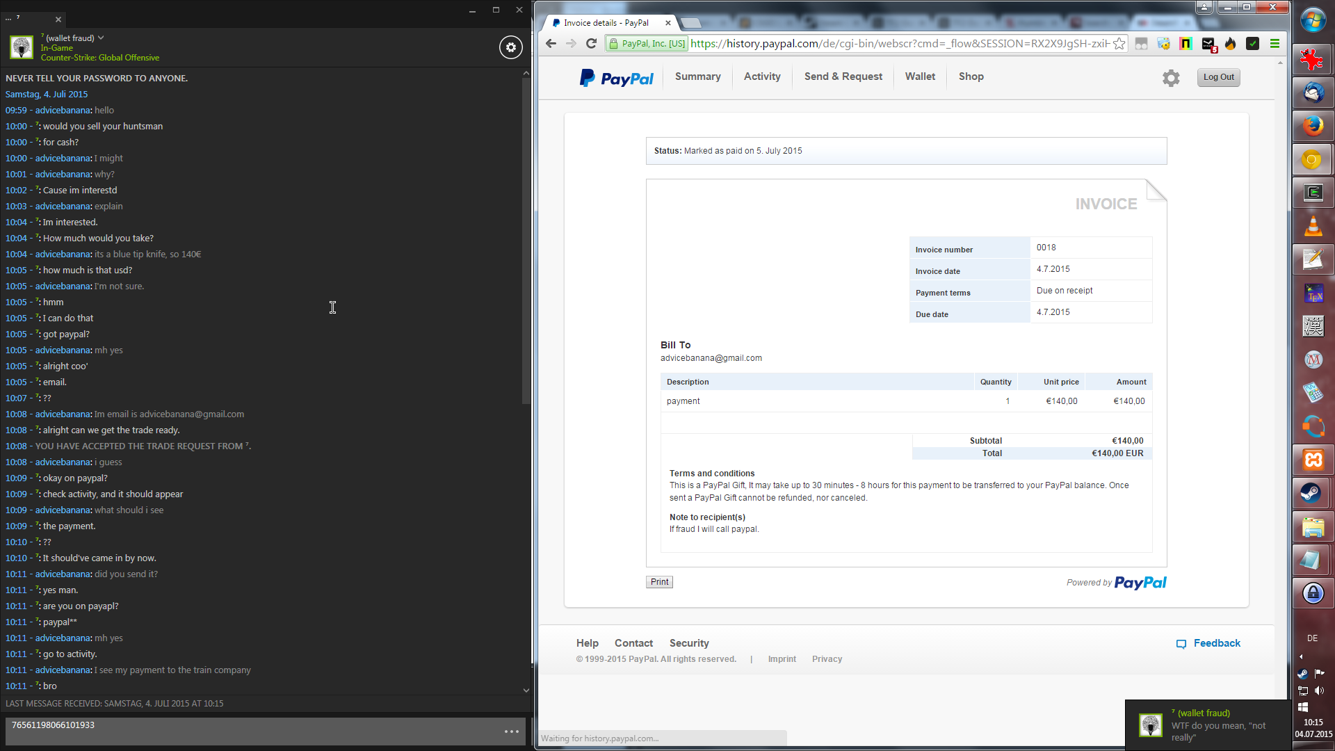Open chat options ellipsis menu
Screen dimensions: 1335x751
pos(512,732)
